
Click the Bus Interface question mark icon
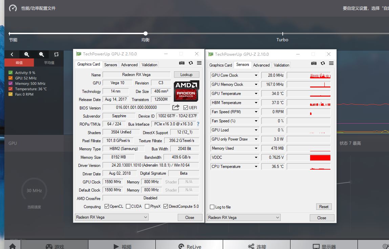198,124
